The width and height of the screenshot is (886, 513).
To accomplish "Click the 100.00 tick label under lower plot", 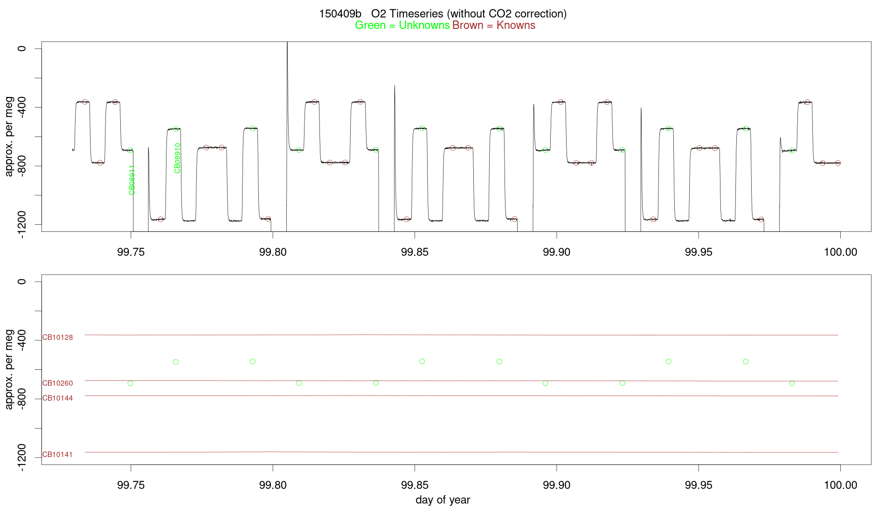I will [840, 485].
